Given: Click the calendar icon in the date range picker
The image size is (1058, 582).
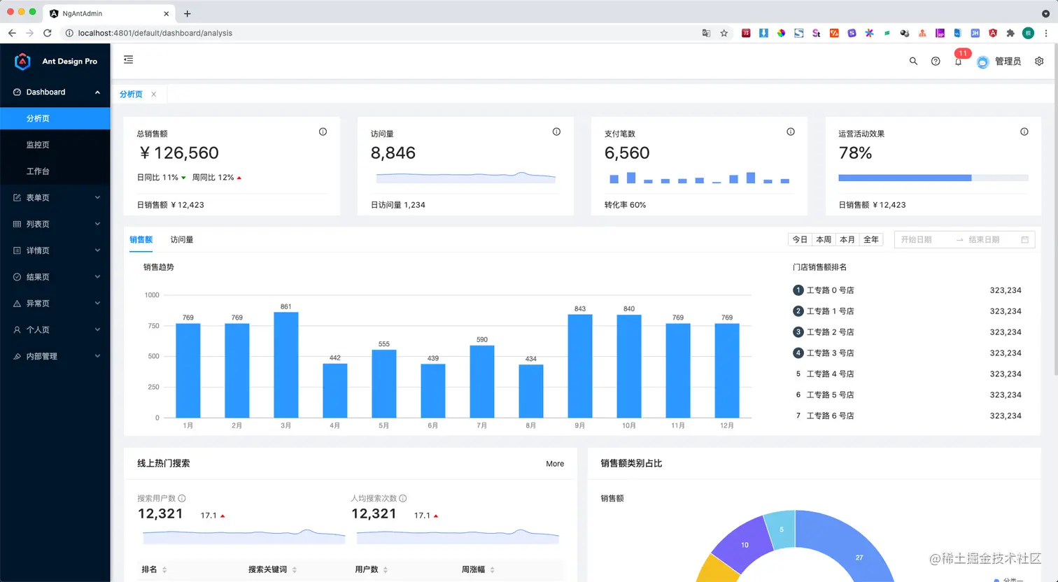Looking at the screenshot, I should tap(1025, 240).
